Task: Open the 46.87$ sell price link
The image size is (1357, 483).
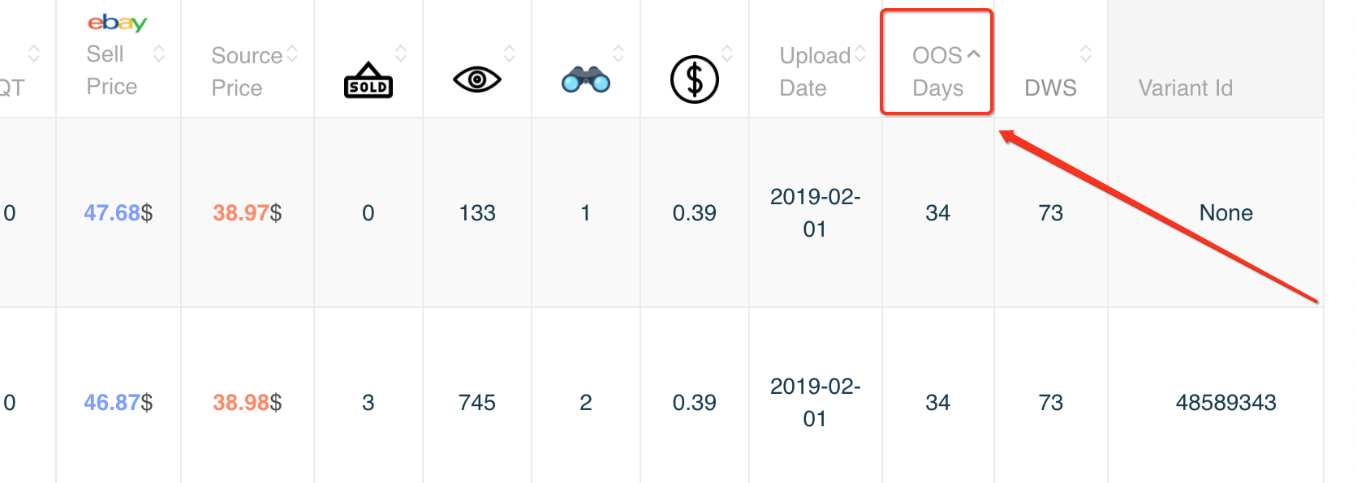Action: (x=118, y=403)
